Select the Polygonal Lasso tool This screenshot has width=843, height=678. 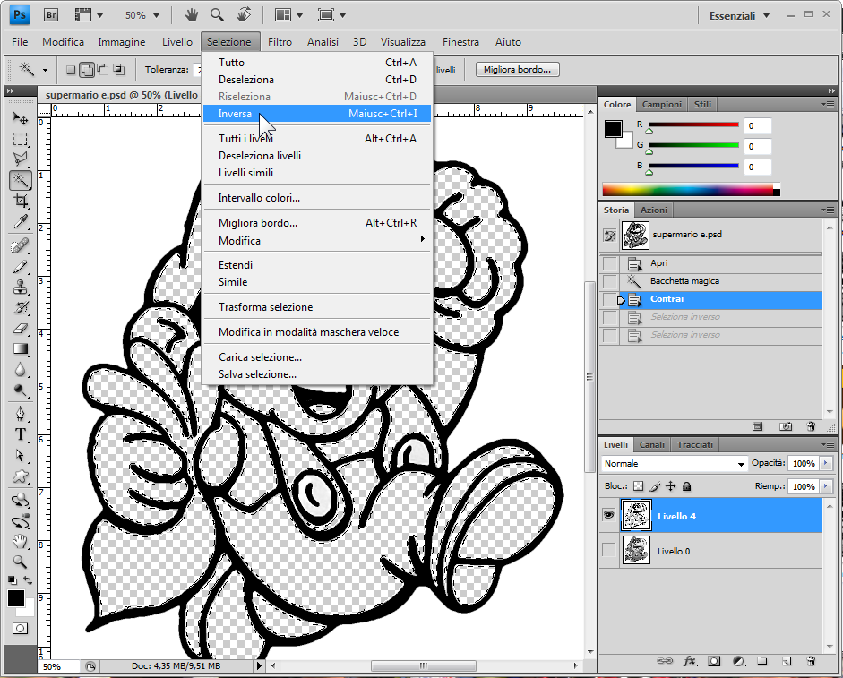click(21, 159)
